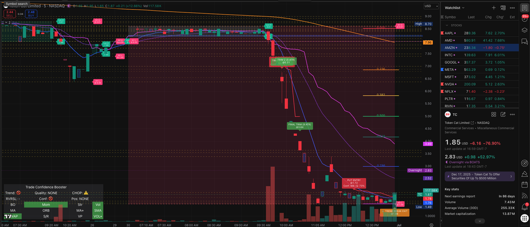This screenshot has width=530, height=227.
Task: Sort watchlist by Chg column header
Action: point(488,17)
